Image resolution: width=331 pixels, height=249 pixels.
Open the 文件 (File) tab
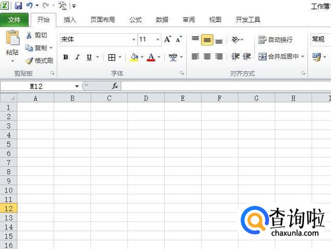click(14, 20)
